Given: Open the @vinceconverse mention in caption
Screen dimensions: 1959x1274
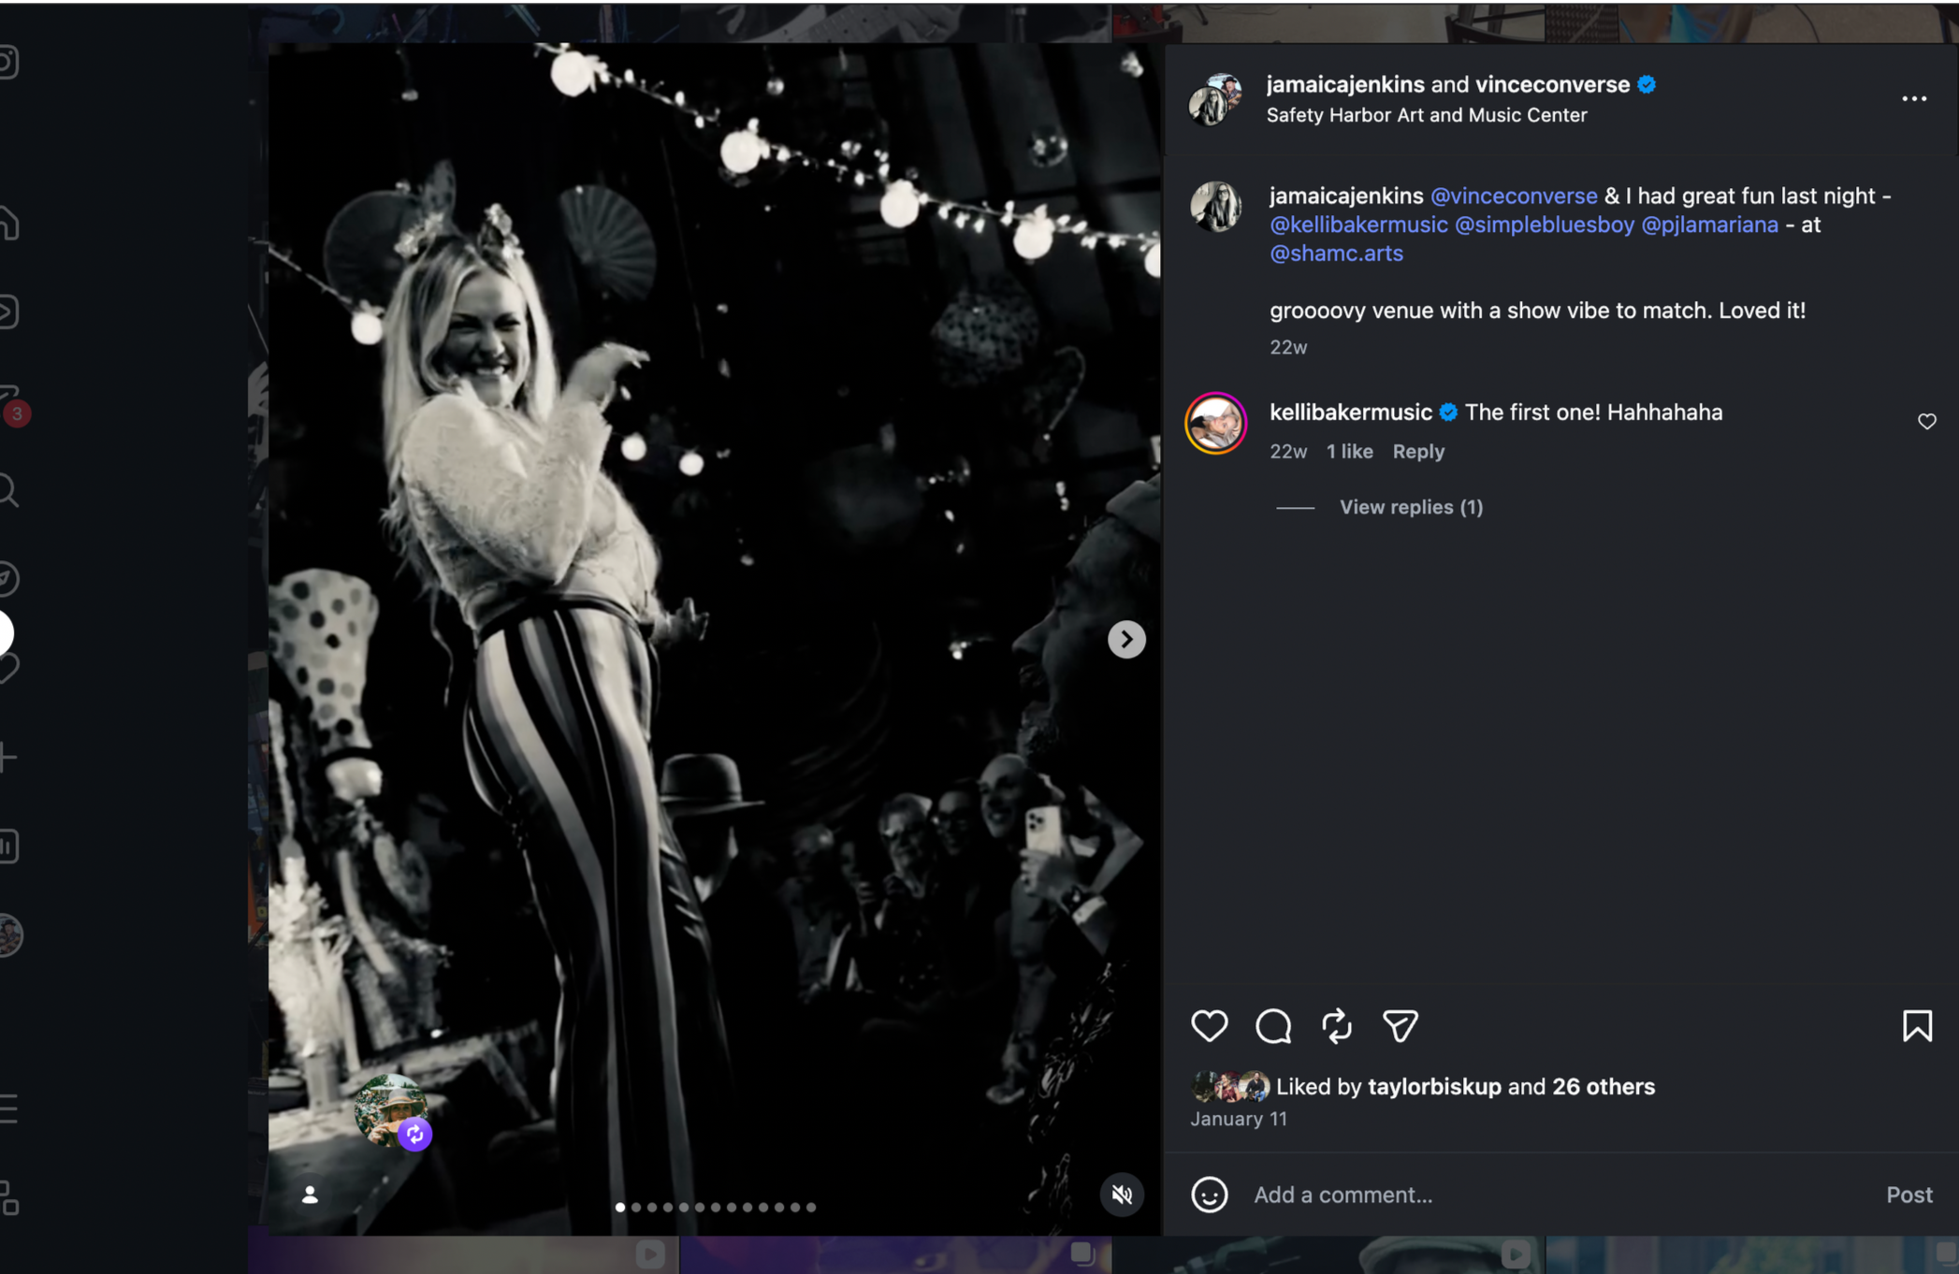Looking at the screenshot, I should tap(1514, 195).
